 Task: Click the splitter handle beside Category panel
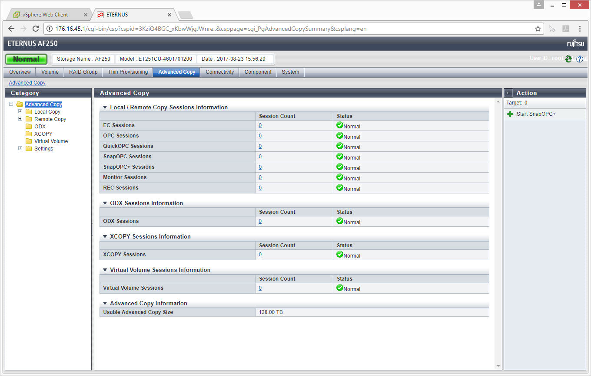point(93,229)
